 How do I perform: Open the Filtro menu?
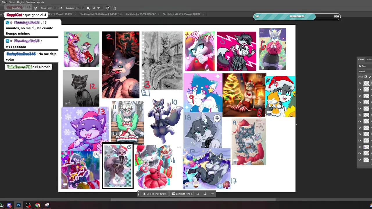point(4,2)
